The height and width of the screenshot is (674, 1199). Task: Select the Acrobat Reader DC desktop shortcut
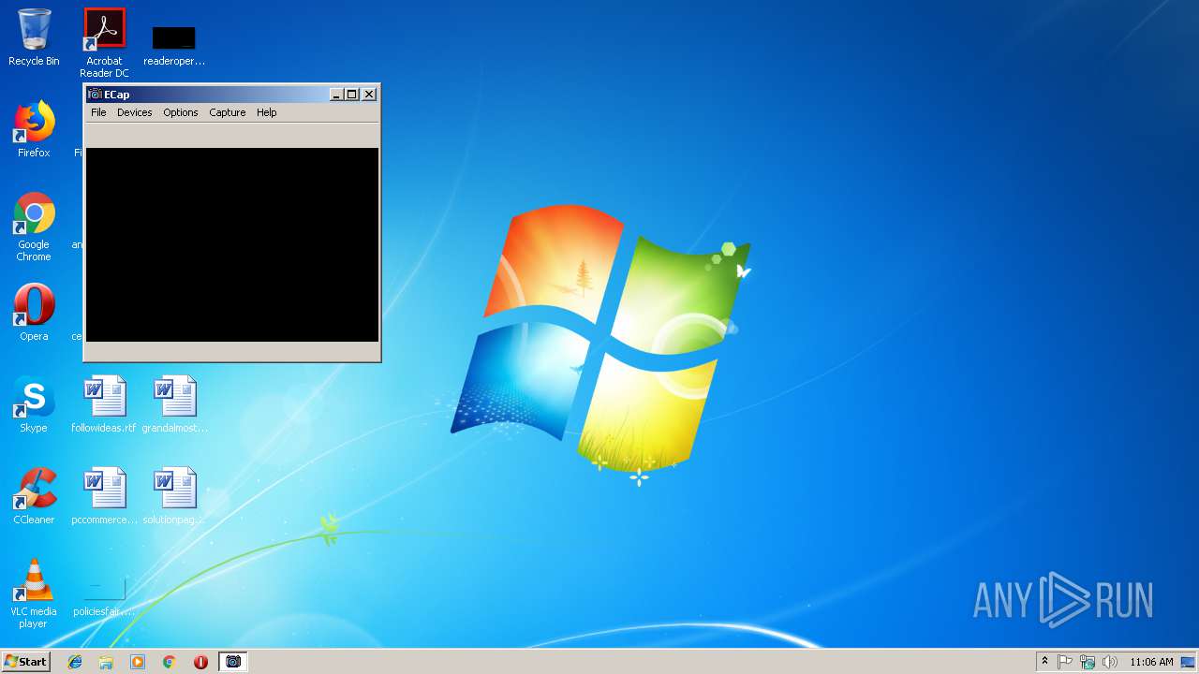click(x=104, y=43)
